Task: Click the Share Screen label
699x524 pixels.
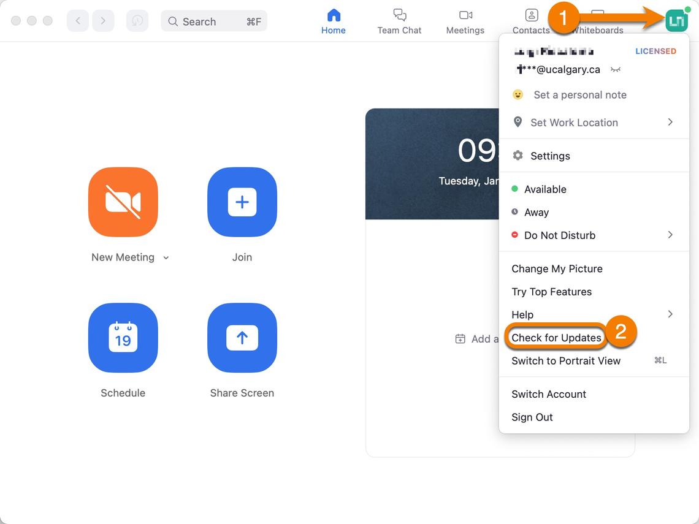Action: click(x=242, y=393)
